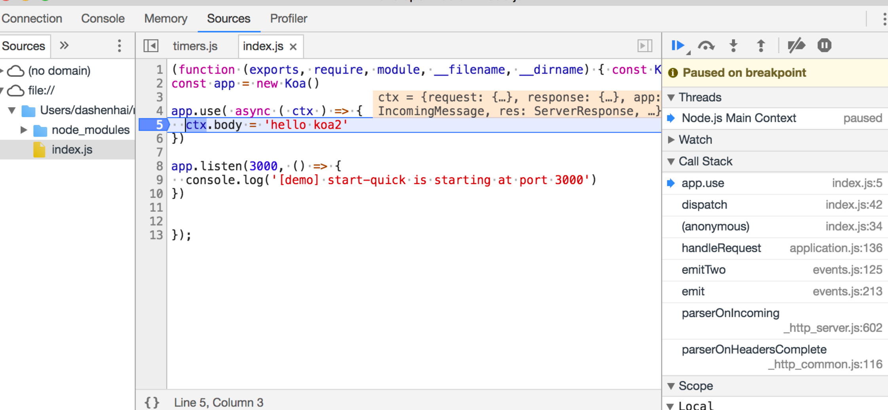Hide the debugger sidebar pane
Viewport: 888px width, 410px height.
click(645, 46)
